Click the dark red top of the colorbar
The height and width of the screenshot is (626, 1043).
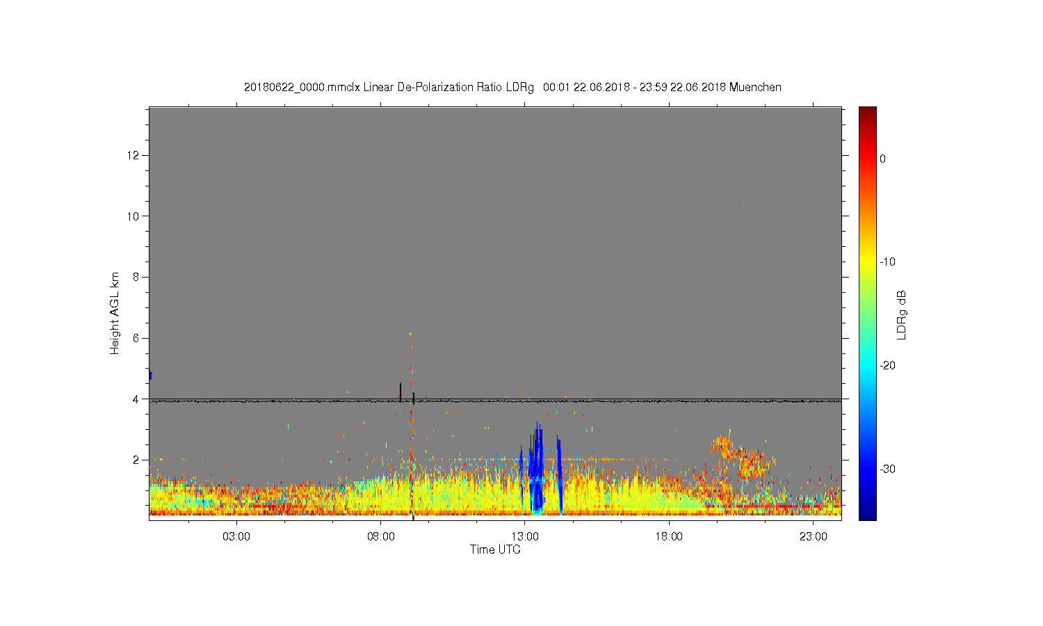tap(868, 113)
